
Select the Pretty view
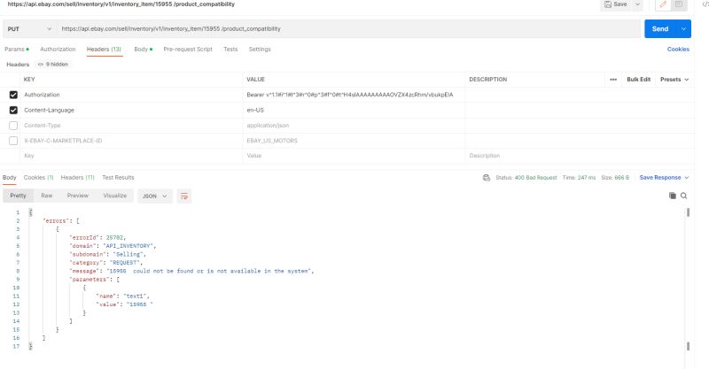pos(18,196)
